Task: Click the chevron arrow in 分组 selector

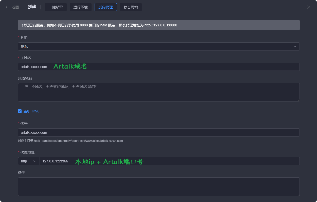Action: click(295, 46)
